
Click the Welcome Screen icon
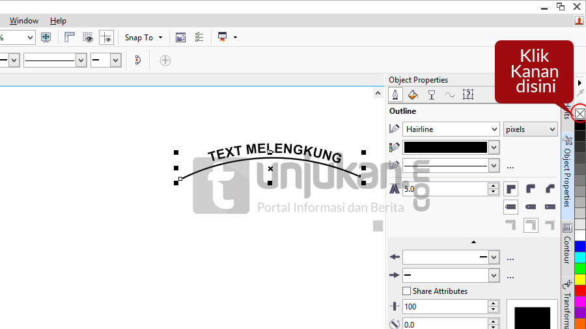tap(180, 37)
